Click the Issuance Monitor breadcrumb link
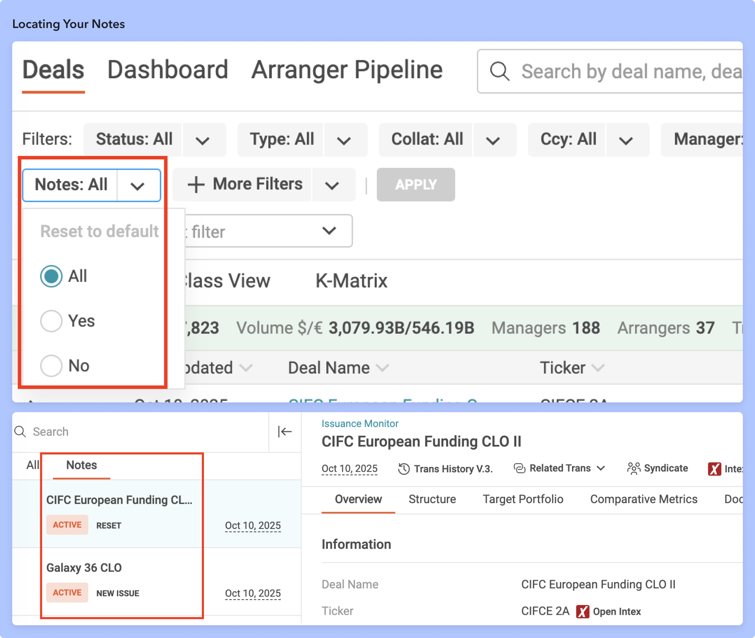This screenshot has width=755, height=638. tap(360, 423)
